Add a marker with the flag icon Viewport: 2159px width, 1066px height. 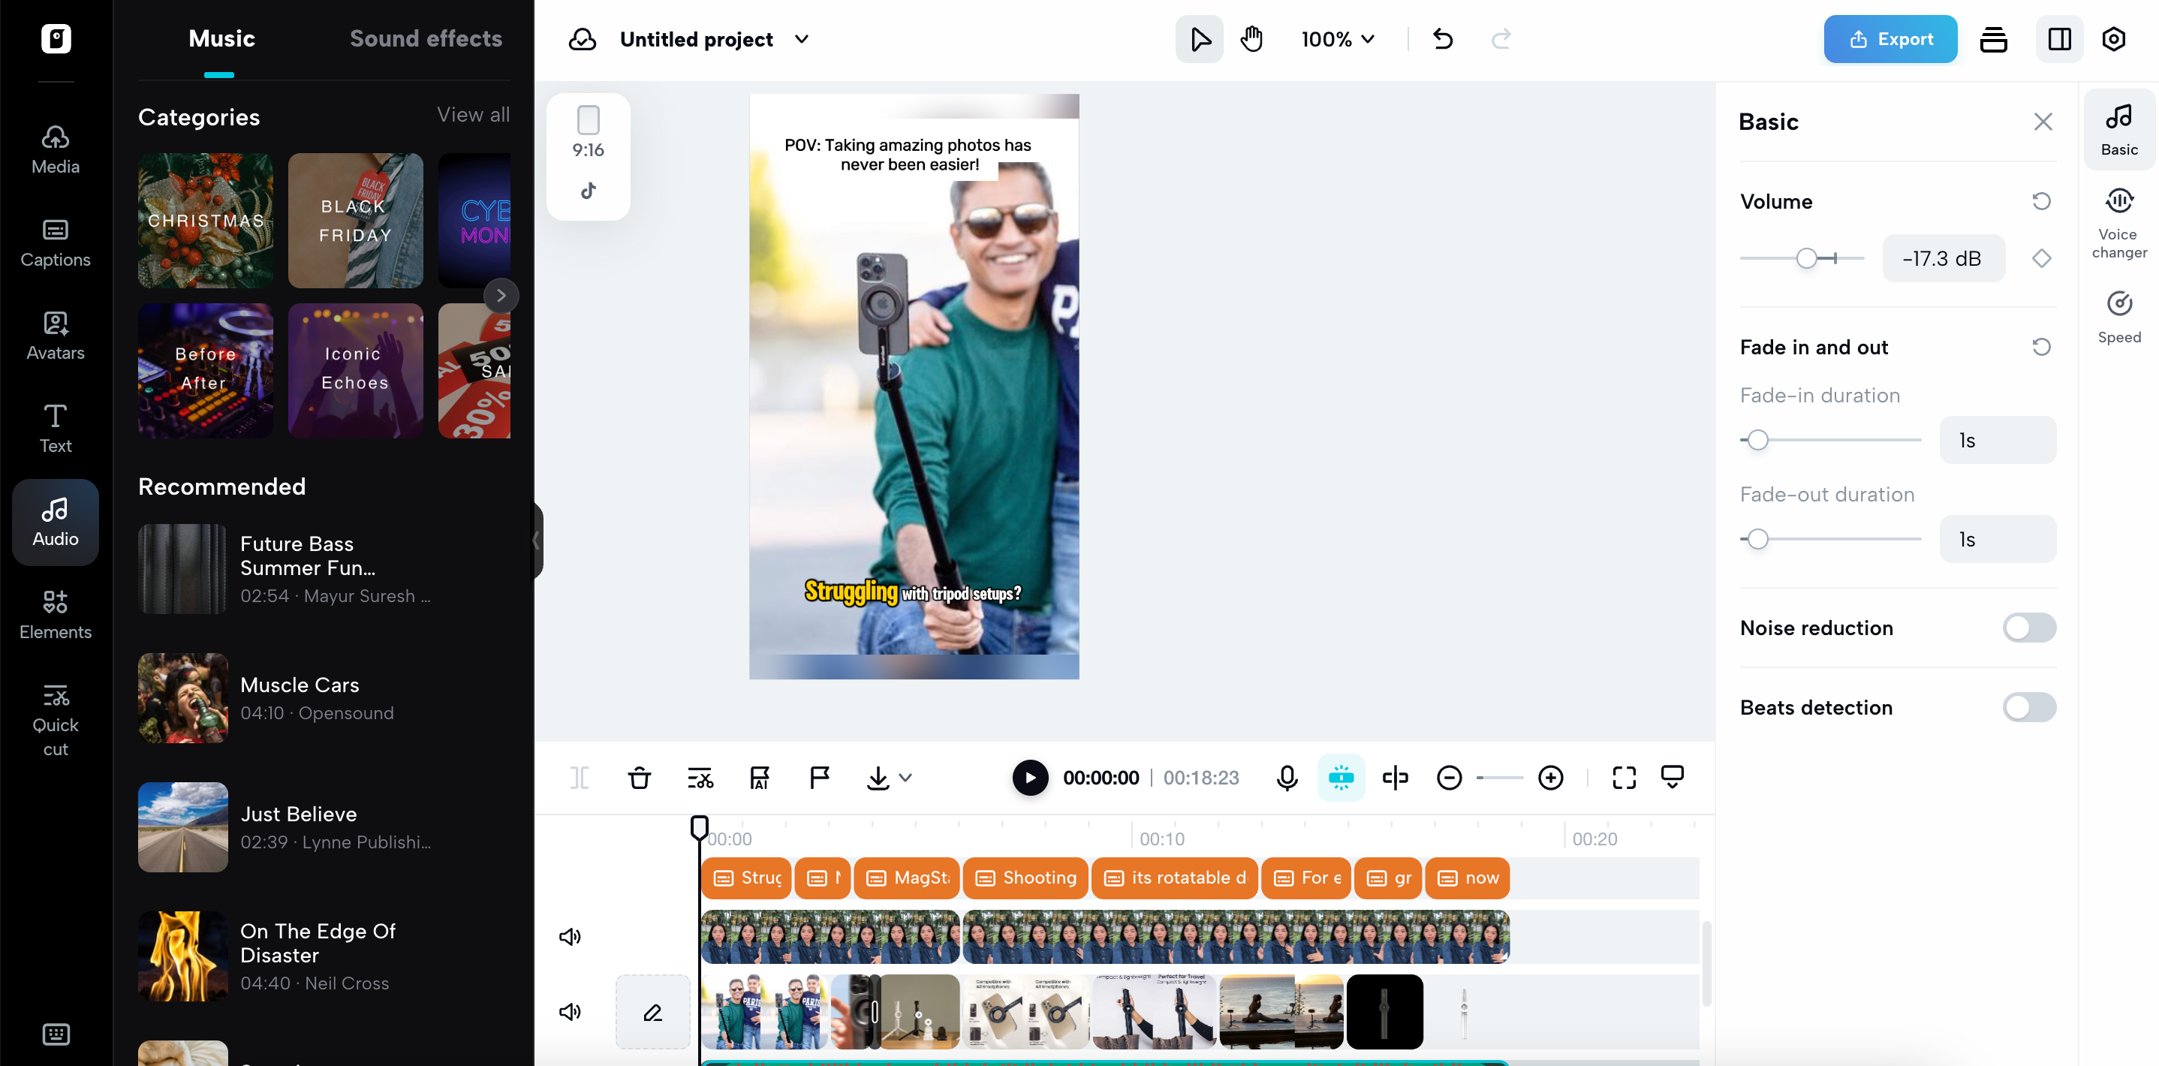[819, 778]
